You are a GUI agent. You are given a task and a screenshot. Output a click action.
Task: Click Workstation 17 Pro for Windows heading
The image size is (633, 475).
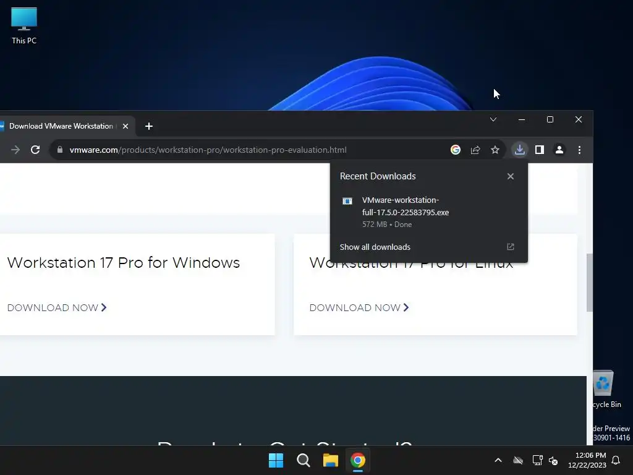[124, 262]
